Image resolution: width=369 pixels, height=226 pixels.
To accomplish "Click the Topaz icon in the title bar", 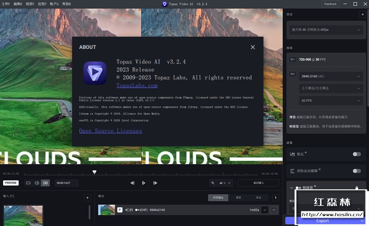I will tap(165, 4).
